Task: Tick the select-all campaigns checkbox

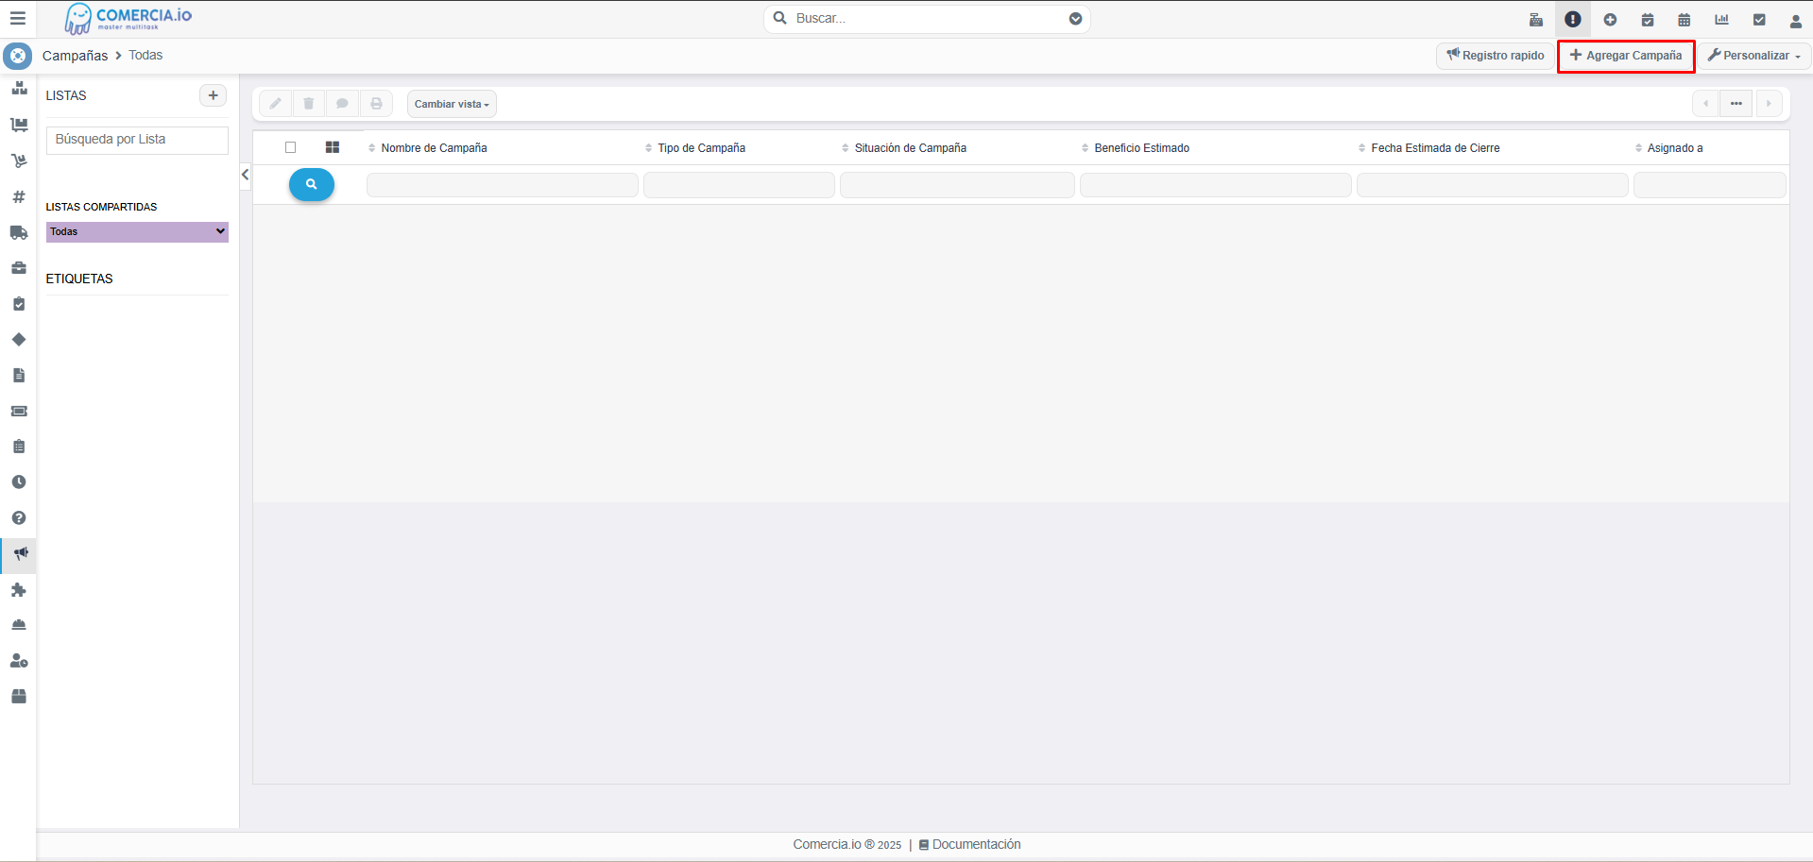Action: [x=290, y=147]
